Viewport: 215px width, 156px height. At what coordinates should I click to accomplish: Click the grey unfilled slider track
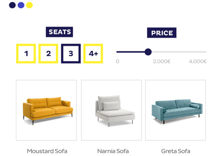(179, 52)
